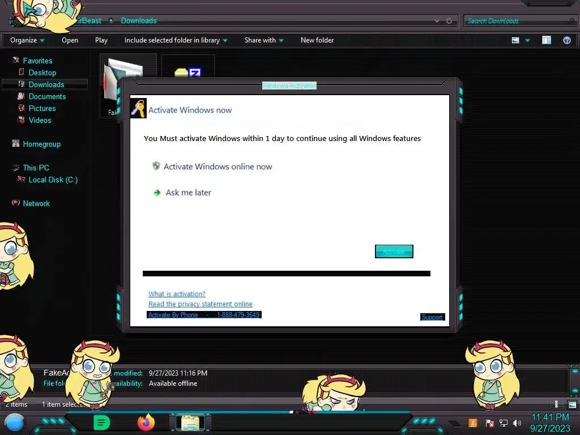
Task: Click the This PC icon in navigation pane
Action: [15, 168]
